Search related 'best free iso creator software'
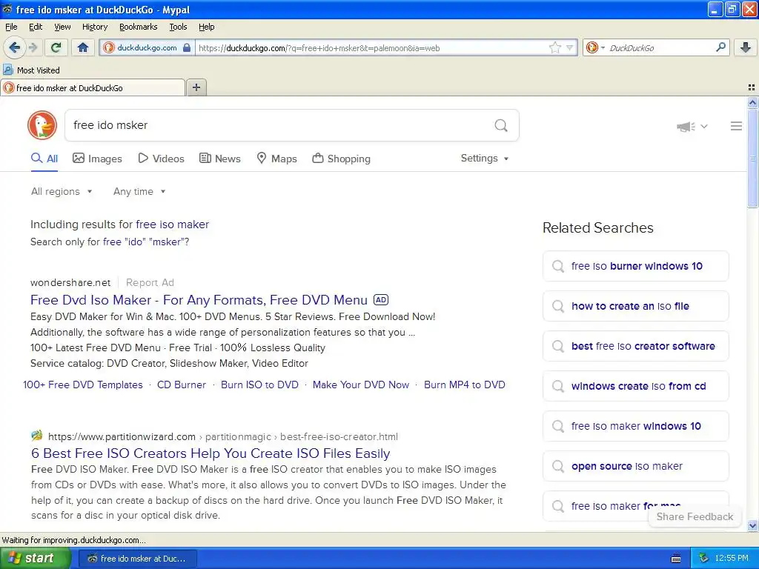Image resolution: width=759 pixels, height=569 pixels. (635, 347)
